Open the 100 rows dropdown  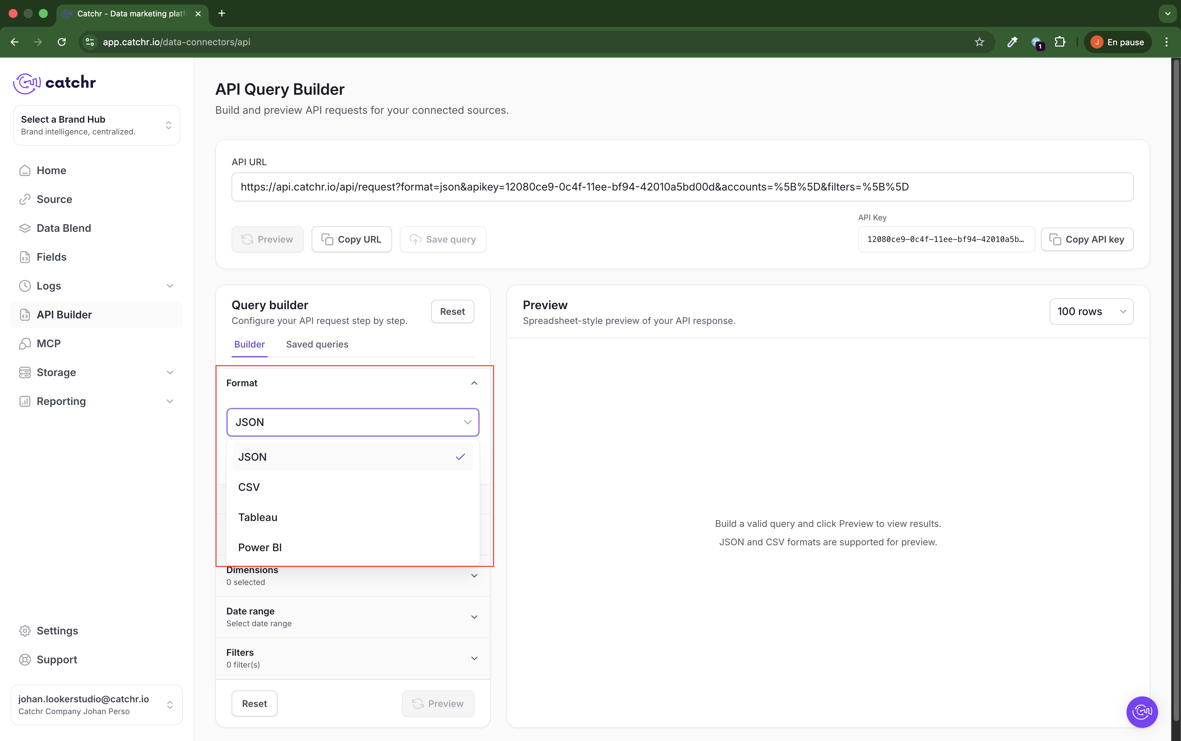tap(1091, 311)
